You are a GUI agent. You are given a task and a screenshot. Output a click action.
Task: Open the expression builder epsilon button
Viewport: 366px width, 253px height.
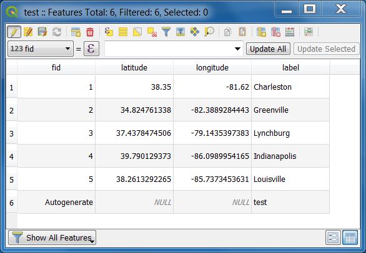[91, 49]
